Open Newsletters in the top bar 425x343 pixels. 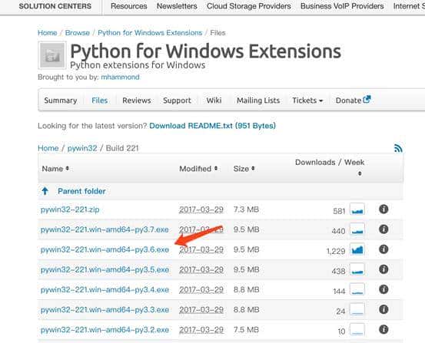(x=177, y=6)
